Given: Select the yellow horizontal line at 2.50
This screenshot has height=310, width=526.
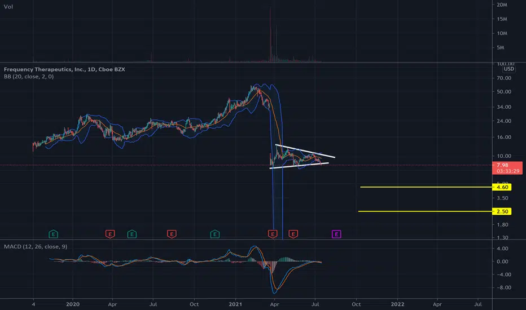Looking at the screenshot, I should [425, 211].
